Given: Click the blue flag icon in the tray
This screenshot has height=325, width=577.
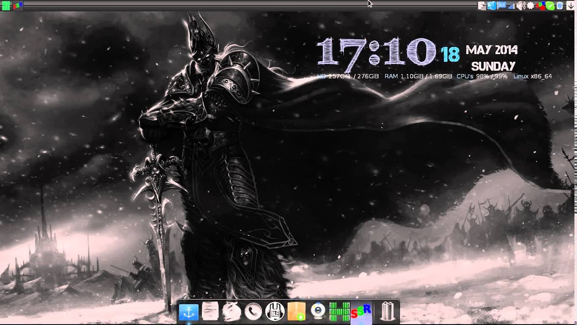Looking at the screenshot, I should point(501,5).
